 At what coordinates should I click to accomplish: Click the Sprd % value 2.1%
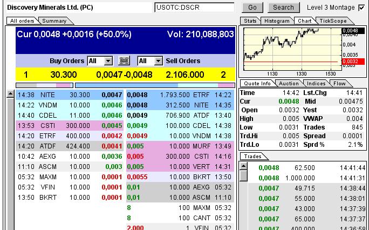point(356,145)
